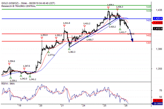Click the 1402 red support level label
This screenshot has width=164, height=109.
pos(148,36)
